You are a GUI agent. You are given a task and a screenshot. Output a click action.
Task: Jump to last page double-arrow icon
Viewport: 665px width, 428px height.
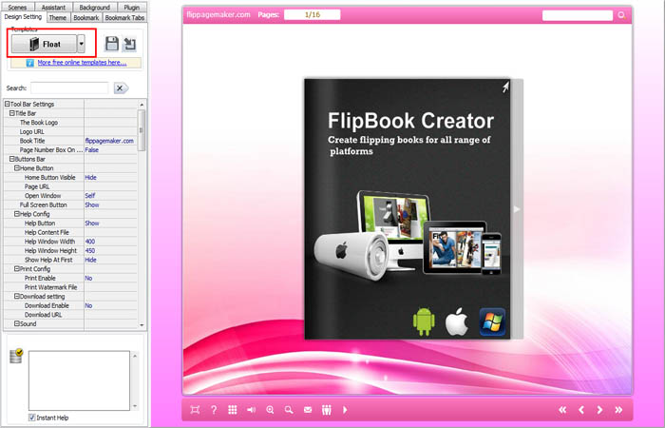[618, 410]
